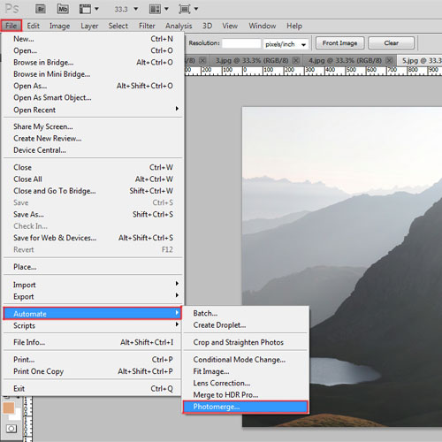The height and width of the screenshot is (442, 442).
Task: Close the 3.jpg document tab
Action: coord(296,61)
